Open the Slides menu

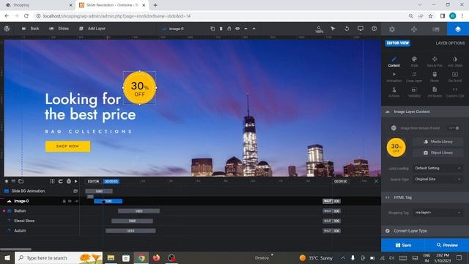pos(59,29)
